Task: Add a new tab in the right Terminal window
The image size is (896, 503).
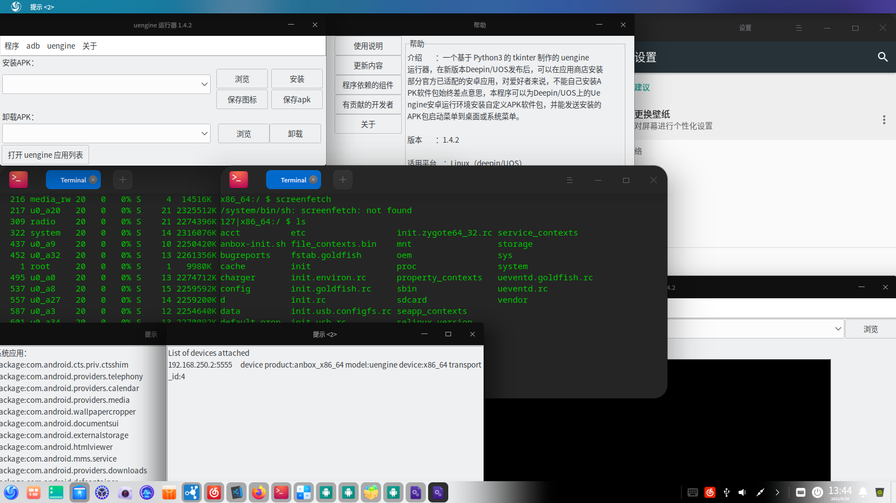Action: 343,180
